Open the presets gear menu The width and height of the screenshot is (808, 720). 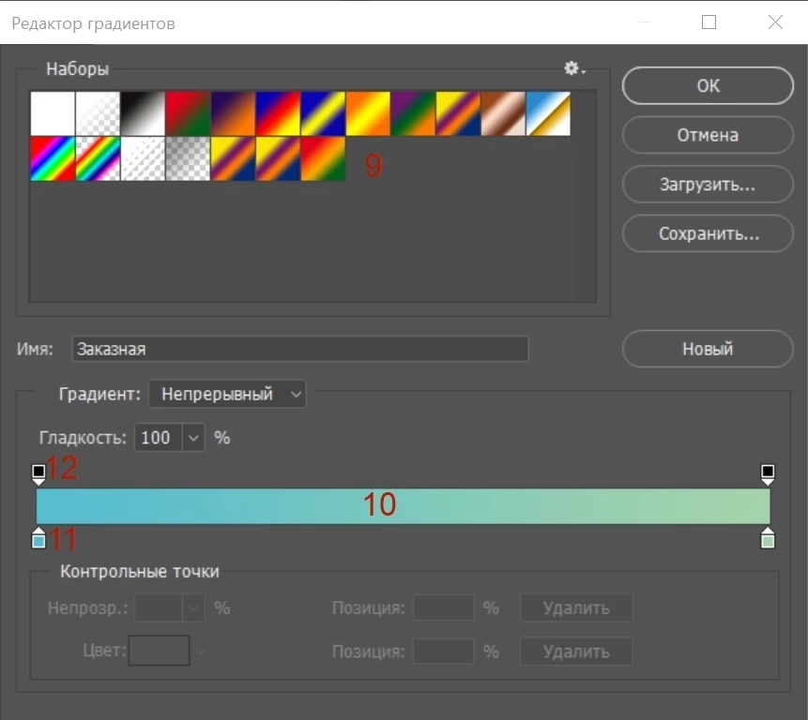[x=573, y=68]
